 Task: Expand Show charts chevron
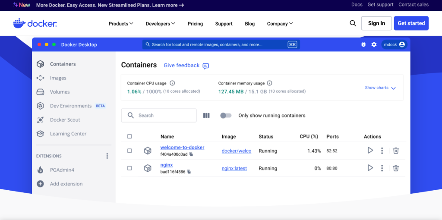394,88
